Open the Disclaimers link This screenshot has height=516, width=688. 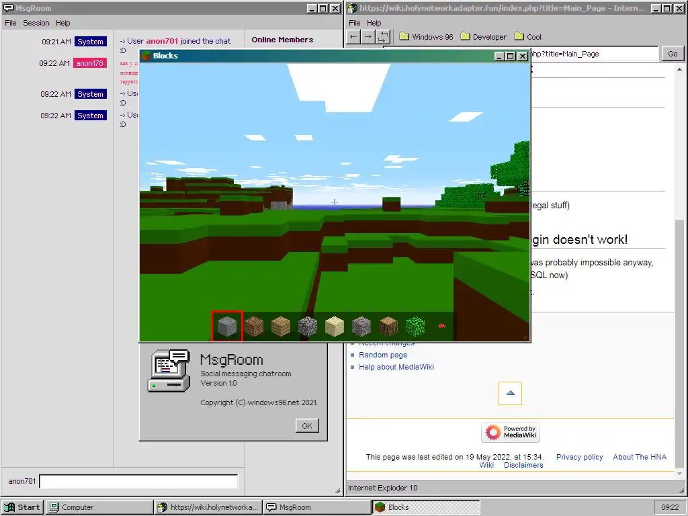click(x=523, y=465)
